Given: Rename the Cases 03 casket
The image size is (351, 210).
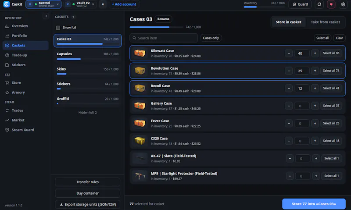Looking at the screenshot, I should click(x=163, y=19).
